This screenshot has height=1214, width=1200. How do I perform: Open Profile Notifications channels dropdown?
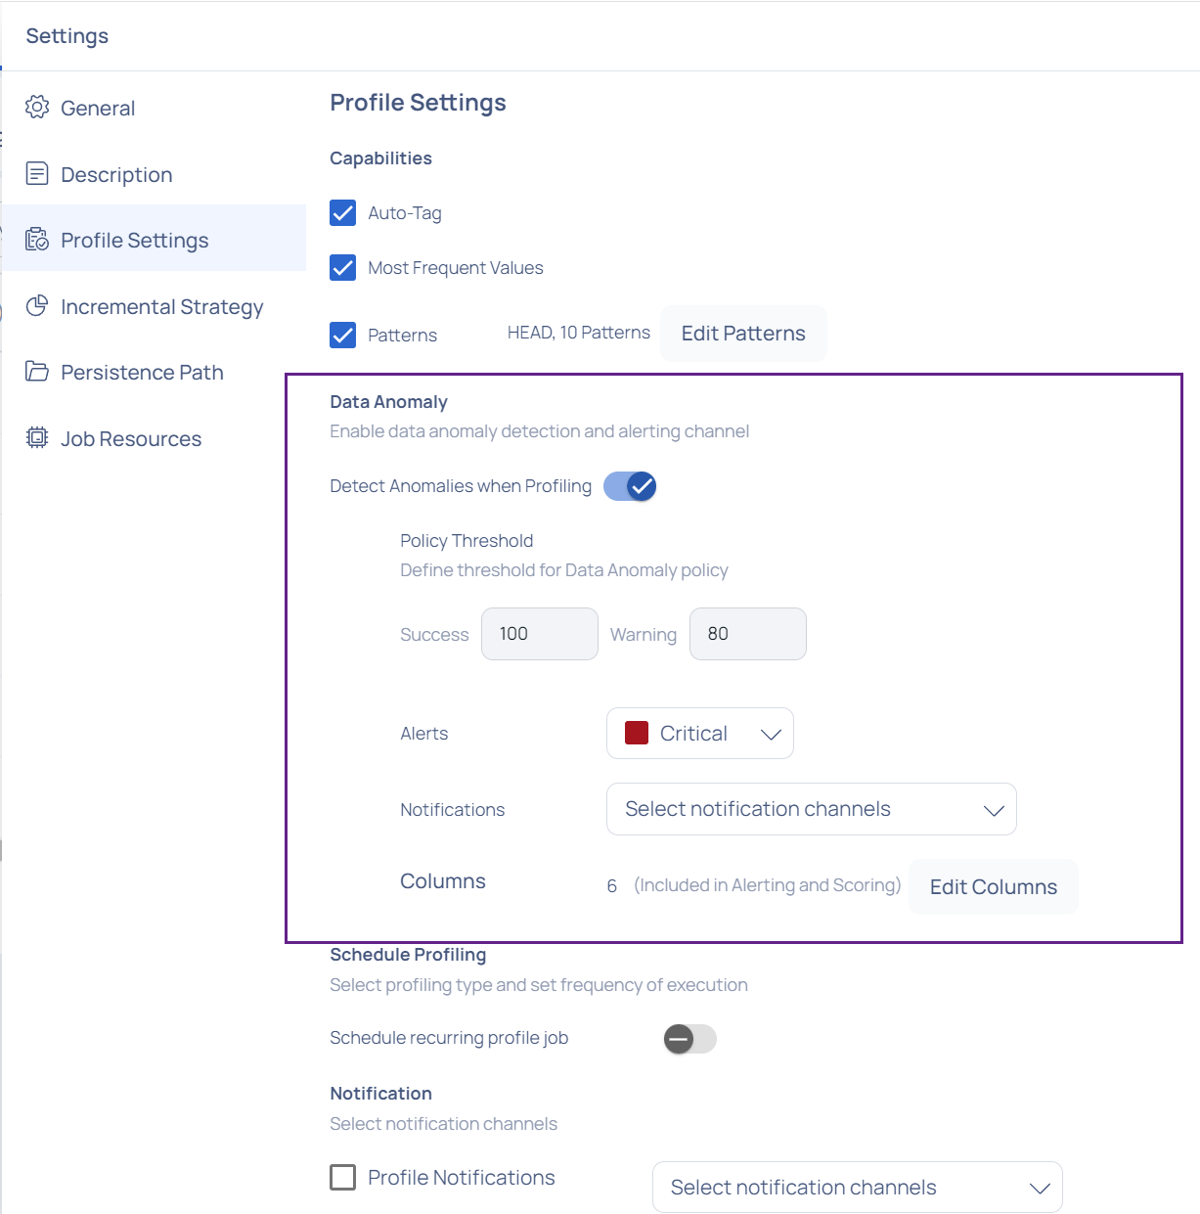pyautogui.click(x=858, y=1188)
